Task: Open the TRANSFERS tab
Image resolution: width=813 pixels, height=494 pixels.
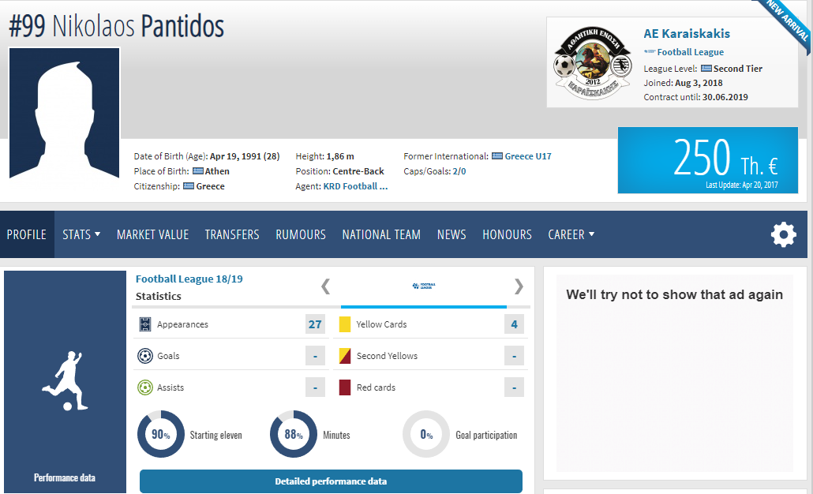Action: point(232,235)
